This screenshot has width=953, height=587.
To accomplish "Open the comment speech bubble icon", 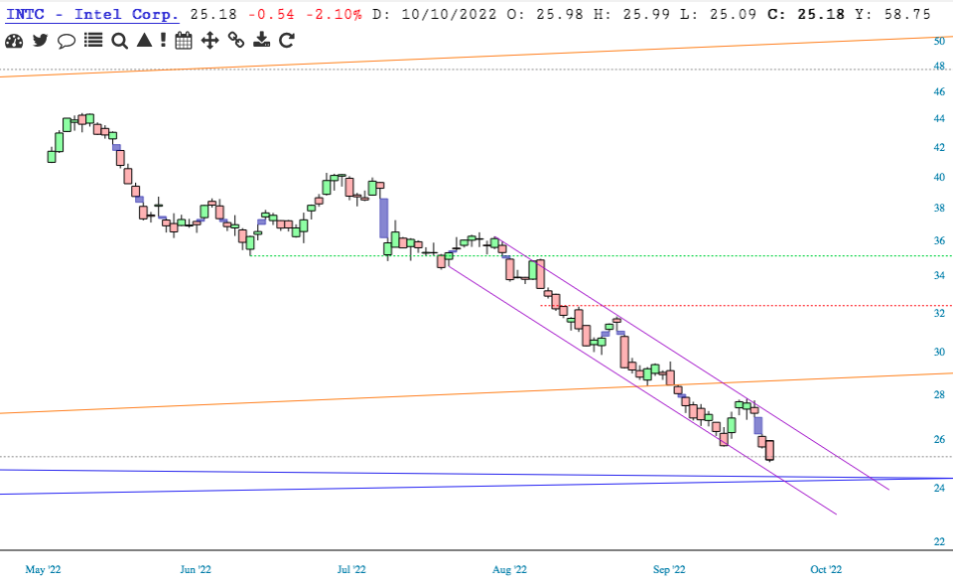I will tap(67, 41).
